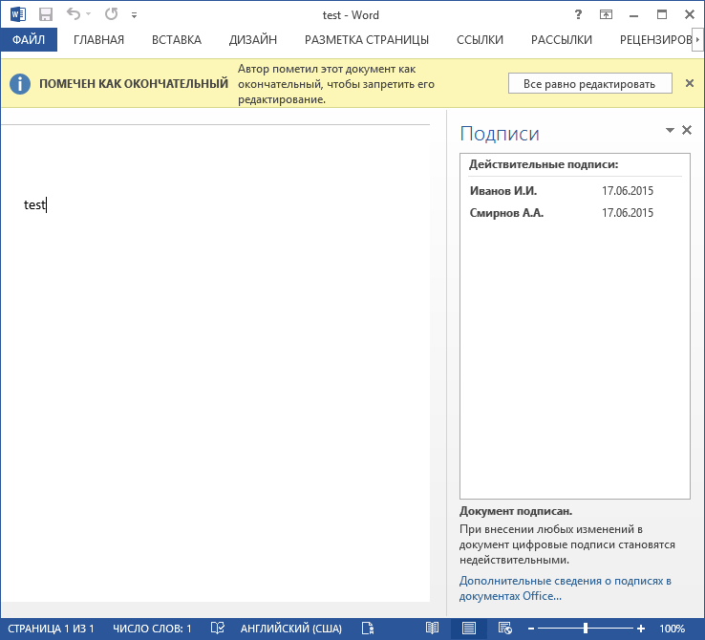
Task: Open the Undo history dropdown arrow
Action: (x=90, y=15)
